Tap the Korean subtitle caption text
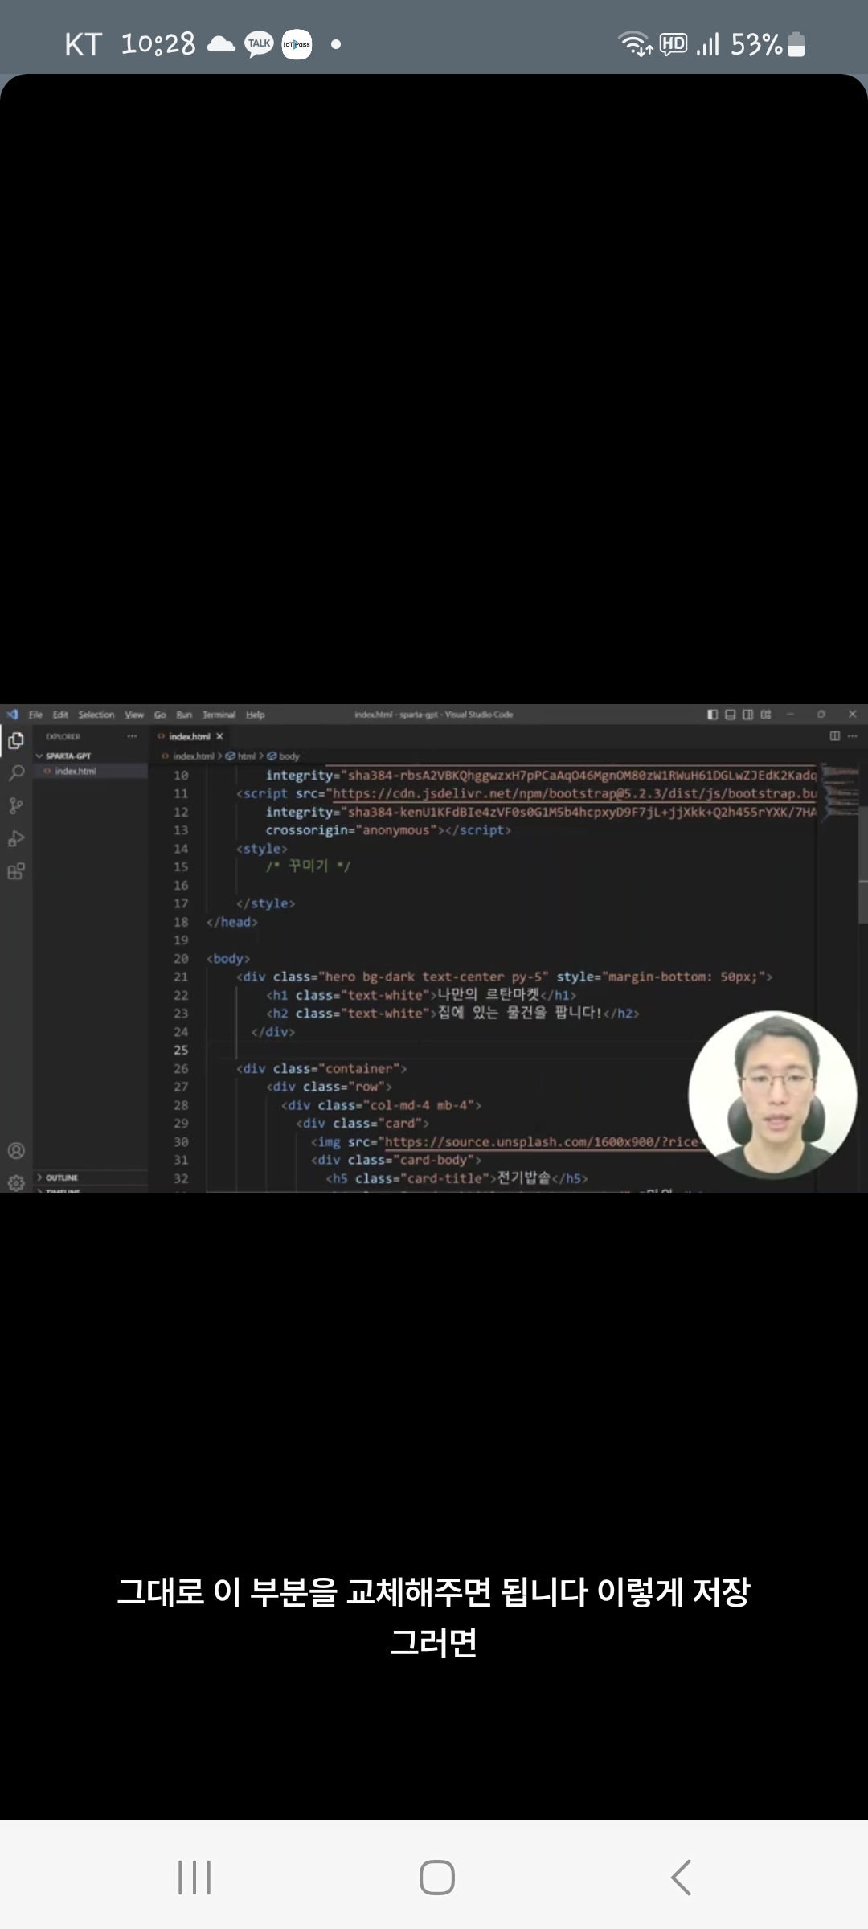The image size is (868, 1929). click(434, 1616)
